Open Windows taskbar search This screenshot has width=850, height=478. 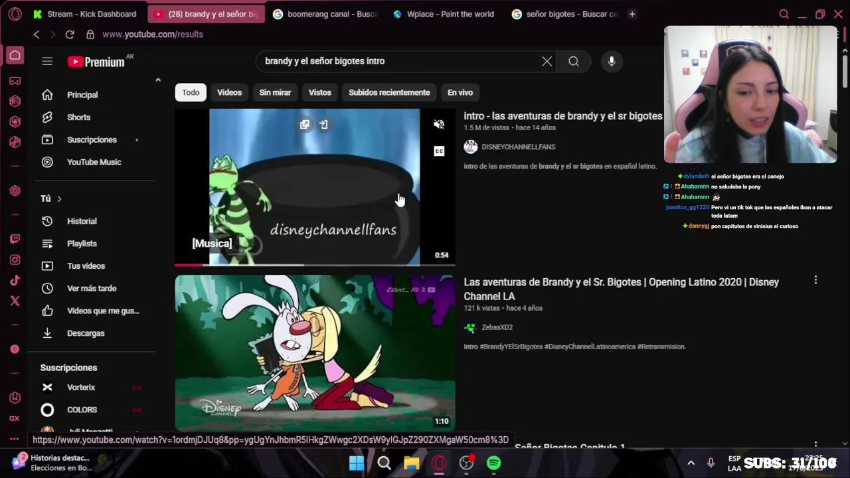[384, 463]
